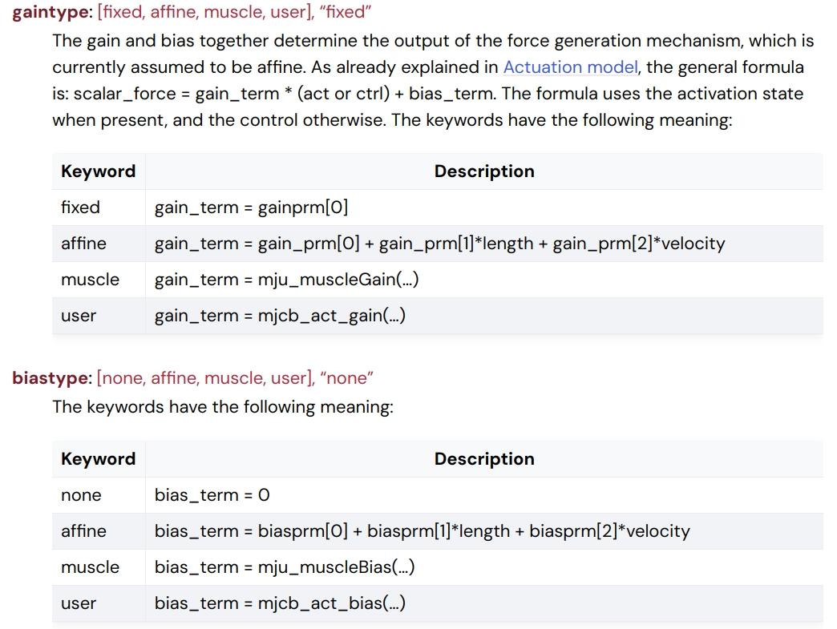Click the "gain_term = gainprm[0]" description
The width and height of the screenshot is (837, 629).
tap(252, 208)
